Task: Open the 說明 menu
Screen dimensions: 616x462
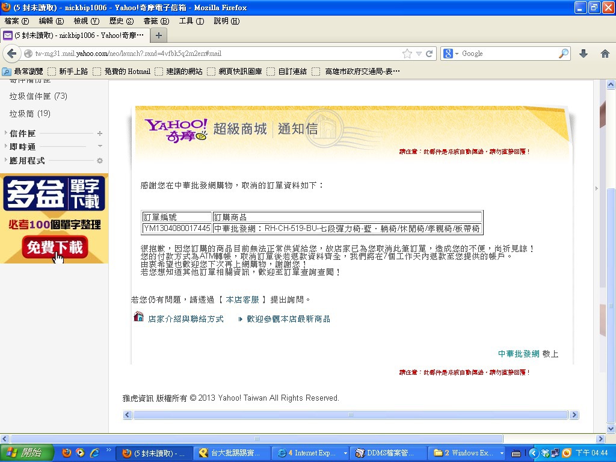Action: pyautogui.click(x=227, y=21)
